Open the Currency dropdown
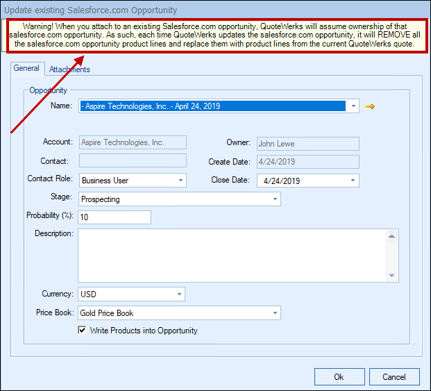The height and width of the screenshot is (391, 431). point(179,294)
